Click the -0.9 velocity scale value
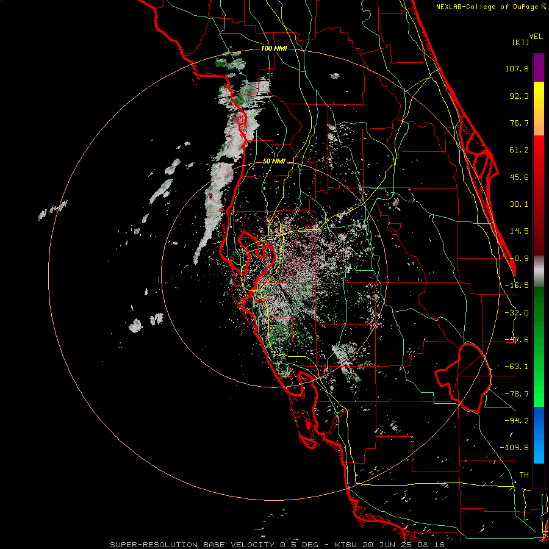The height and width of the screenshot is (549, 549). (x=519, y=259)
